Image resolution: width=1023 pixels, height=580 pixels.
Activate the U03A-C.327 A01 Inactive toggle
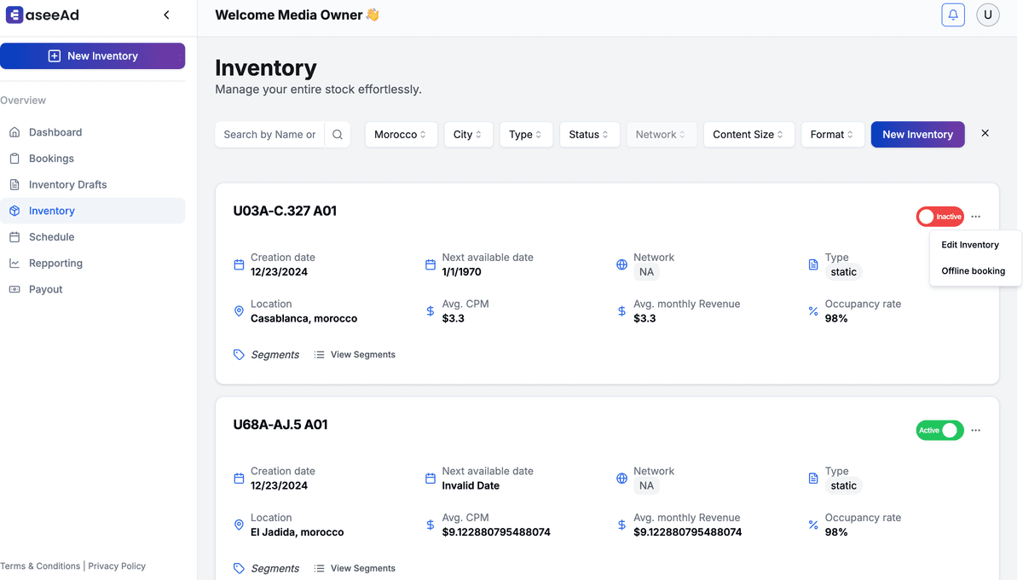click(939, 217)
